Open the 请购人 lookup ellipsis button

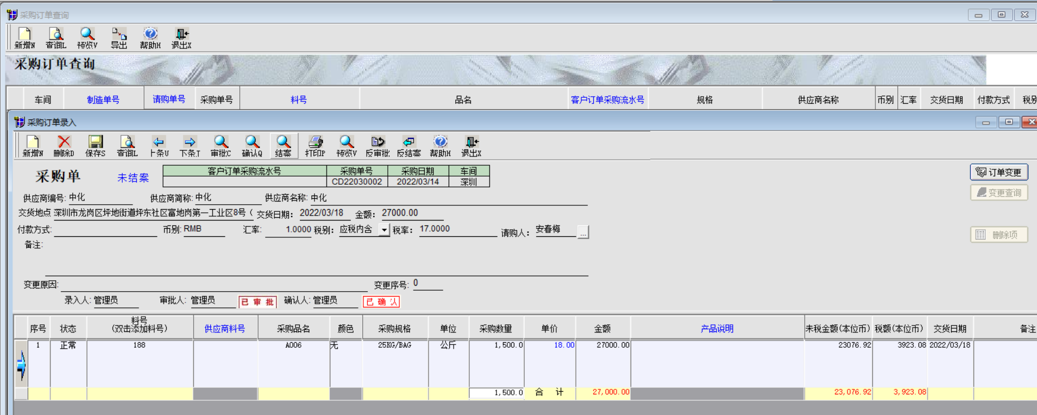coord(583,232)
